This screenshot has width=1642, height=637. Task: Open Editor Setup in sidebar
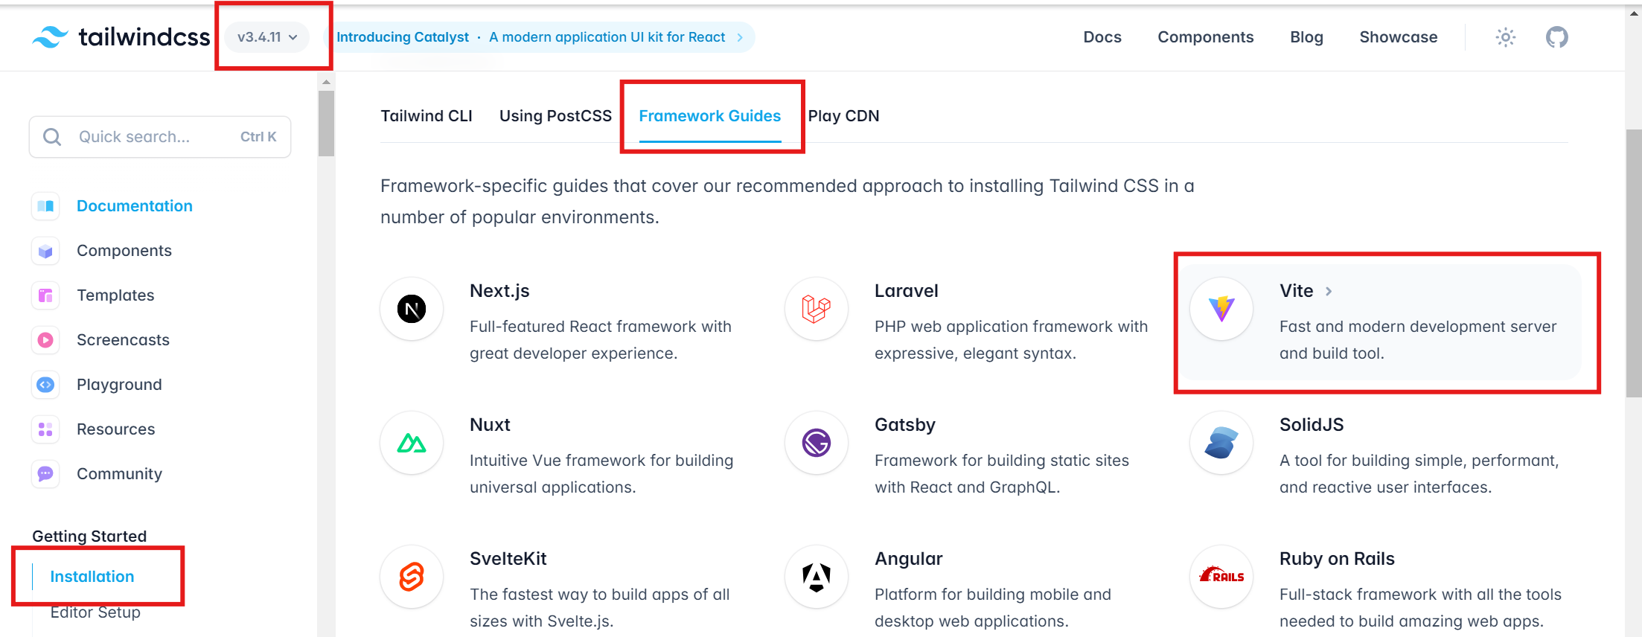(95, 612)
